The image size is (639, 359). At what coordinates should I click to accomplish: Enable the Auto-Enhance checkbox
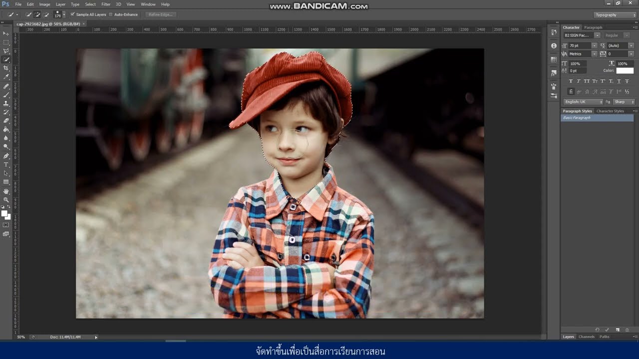pyautogui.click(x=111, y=14)
